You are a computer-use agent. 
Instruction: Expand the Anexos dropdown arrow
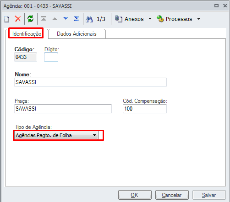point(150,19)
